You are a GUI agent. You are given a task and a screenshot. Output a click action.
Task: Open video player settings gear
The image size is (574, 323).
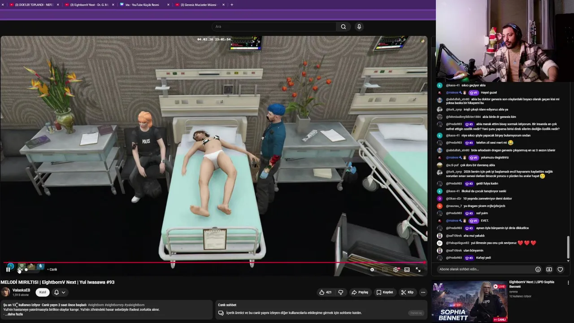[396, 270]
